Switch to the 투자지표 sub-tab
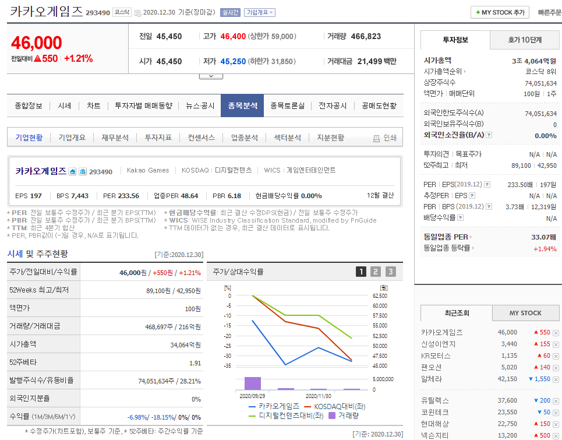The width and height of the screenshot is (562, 440). tap(158, 138)
